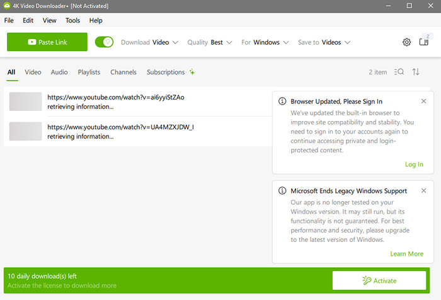Image resolution: width=441 pixels, height=300 pixels.
Task: Click info icon on Browser Updated notice
Action: (x=282, y=101)
